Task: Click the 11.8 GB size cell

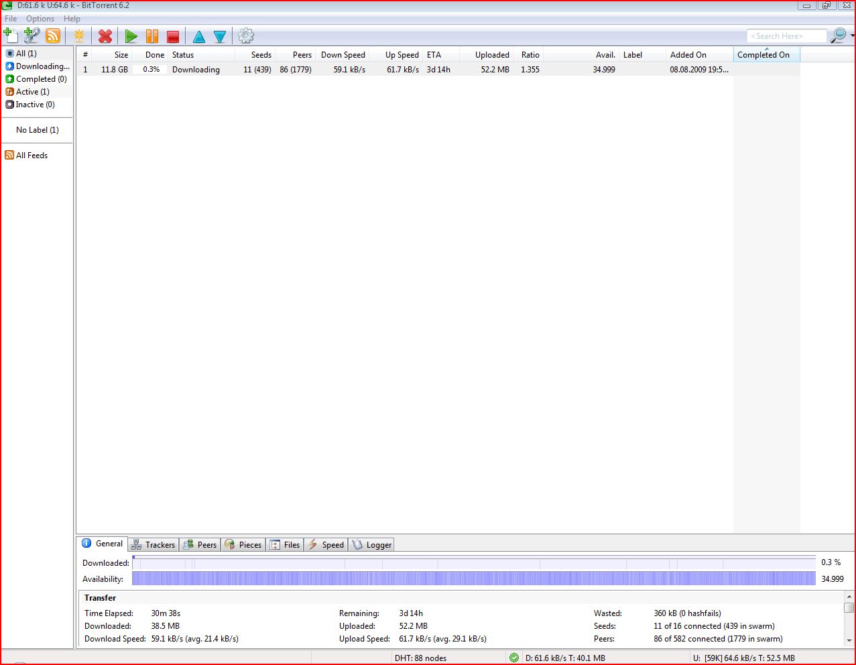Action: (115, 70)
